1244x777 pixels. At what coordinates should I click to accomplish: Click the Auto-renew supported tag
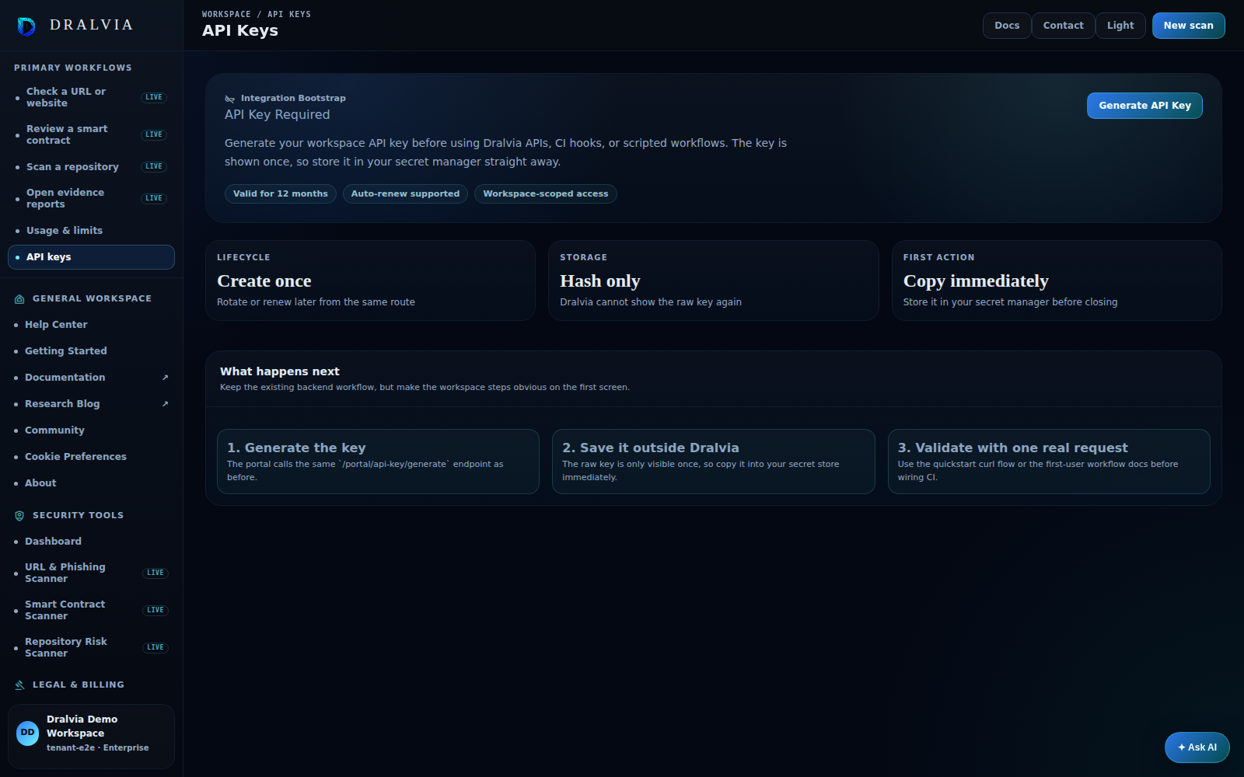405,194
